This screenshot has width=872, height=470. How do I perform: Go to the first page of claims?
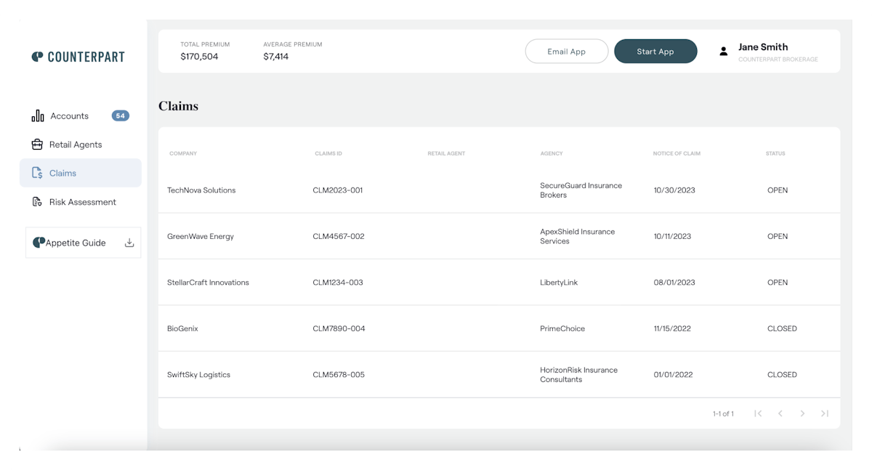click(758, 413)
